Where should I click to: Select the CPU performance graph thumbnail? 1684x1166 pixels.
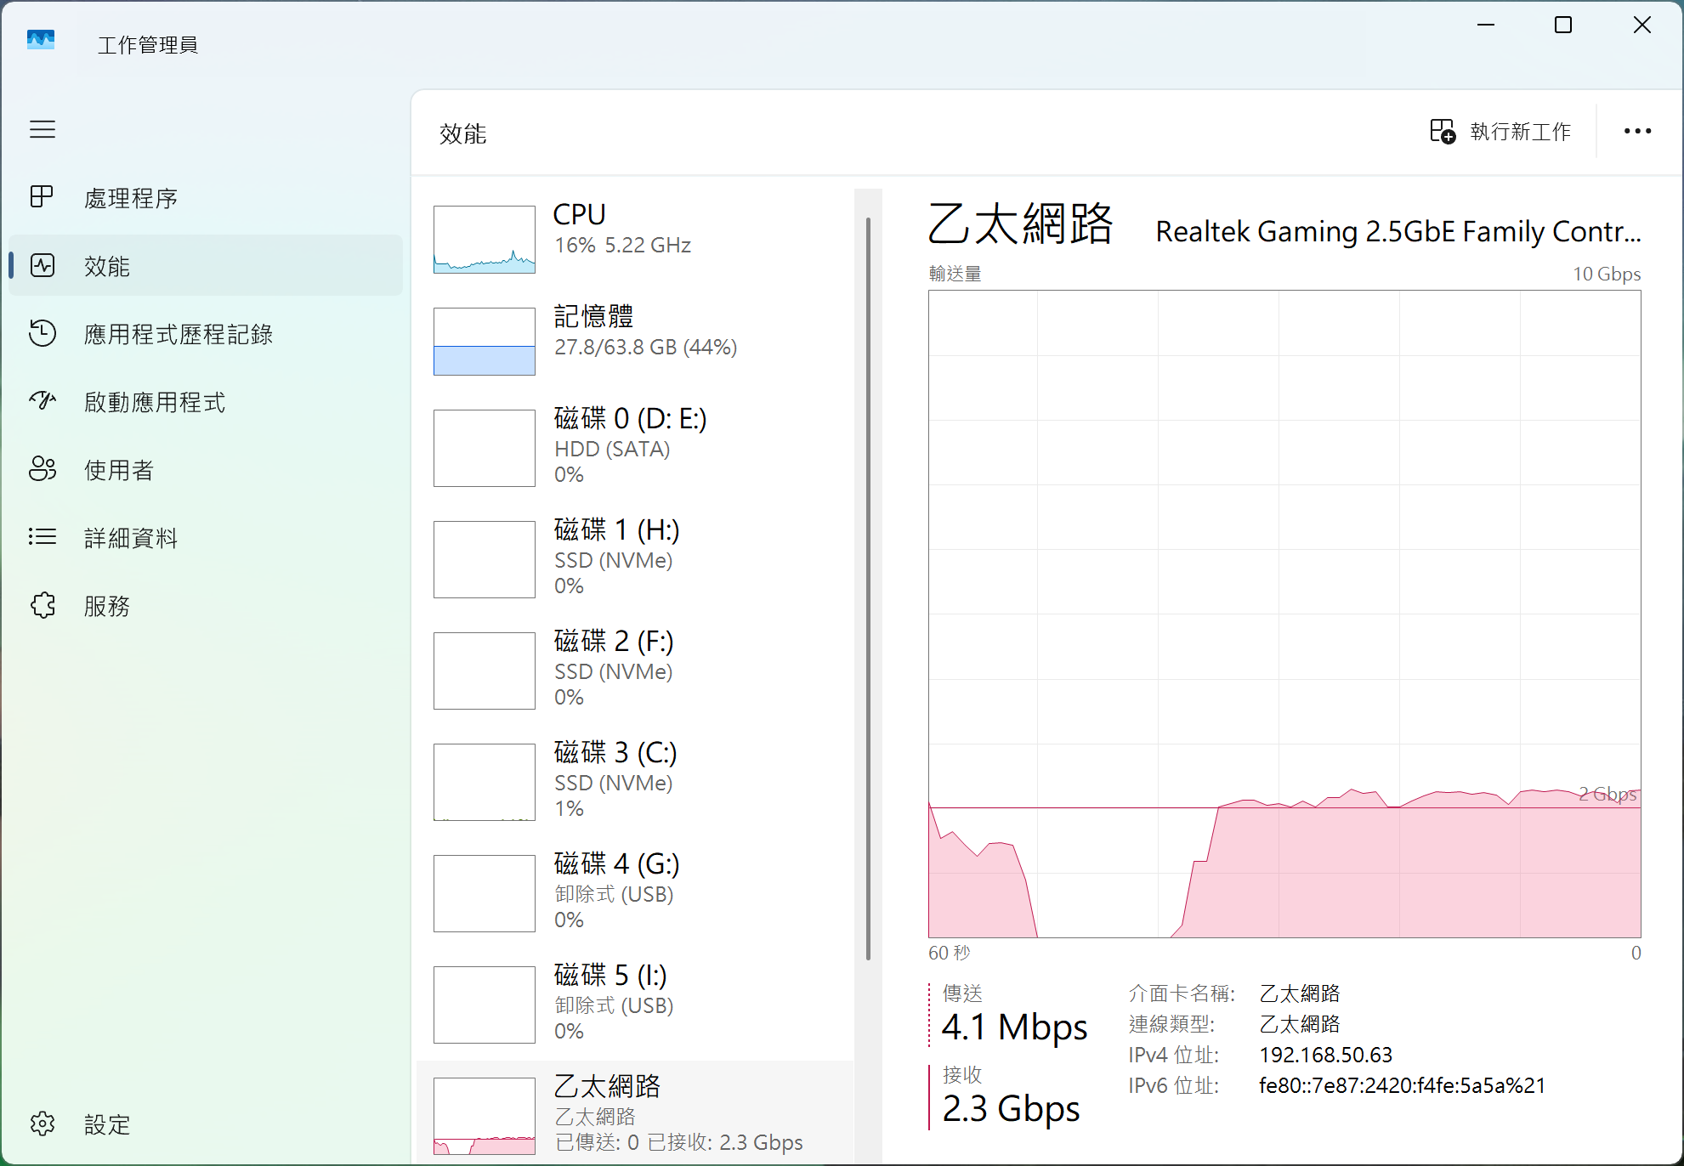(x=485, y=239)
